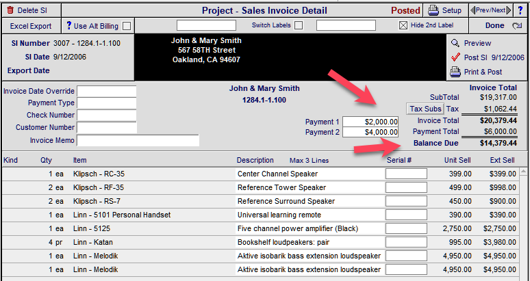530x281 pixels.
Task: Click description 'Universal learning remote'
Action: [279, 215]
